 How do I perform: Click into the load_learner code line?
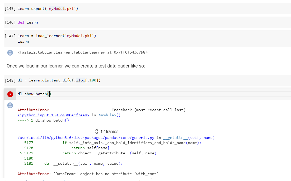tap(57, 36)
